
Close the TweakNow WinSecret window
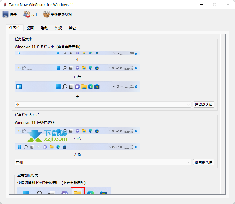228,4
